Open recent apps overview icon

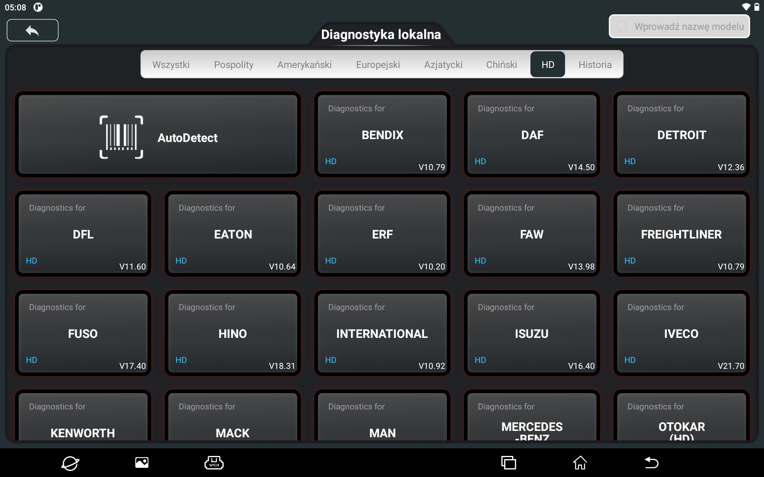(508, 463)
